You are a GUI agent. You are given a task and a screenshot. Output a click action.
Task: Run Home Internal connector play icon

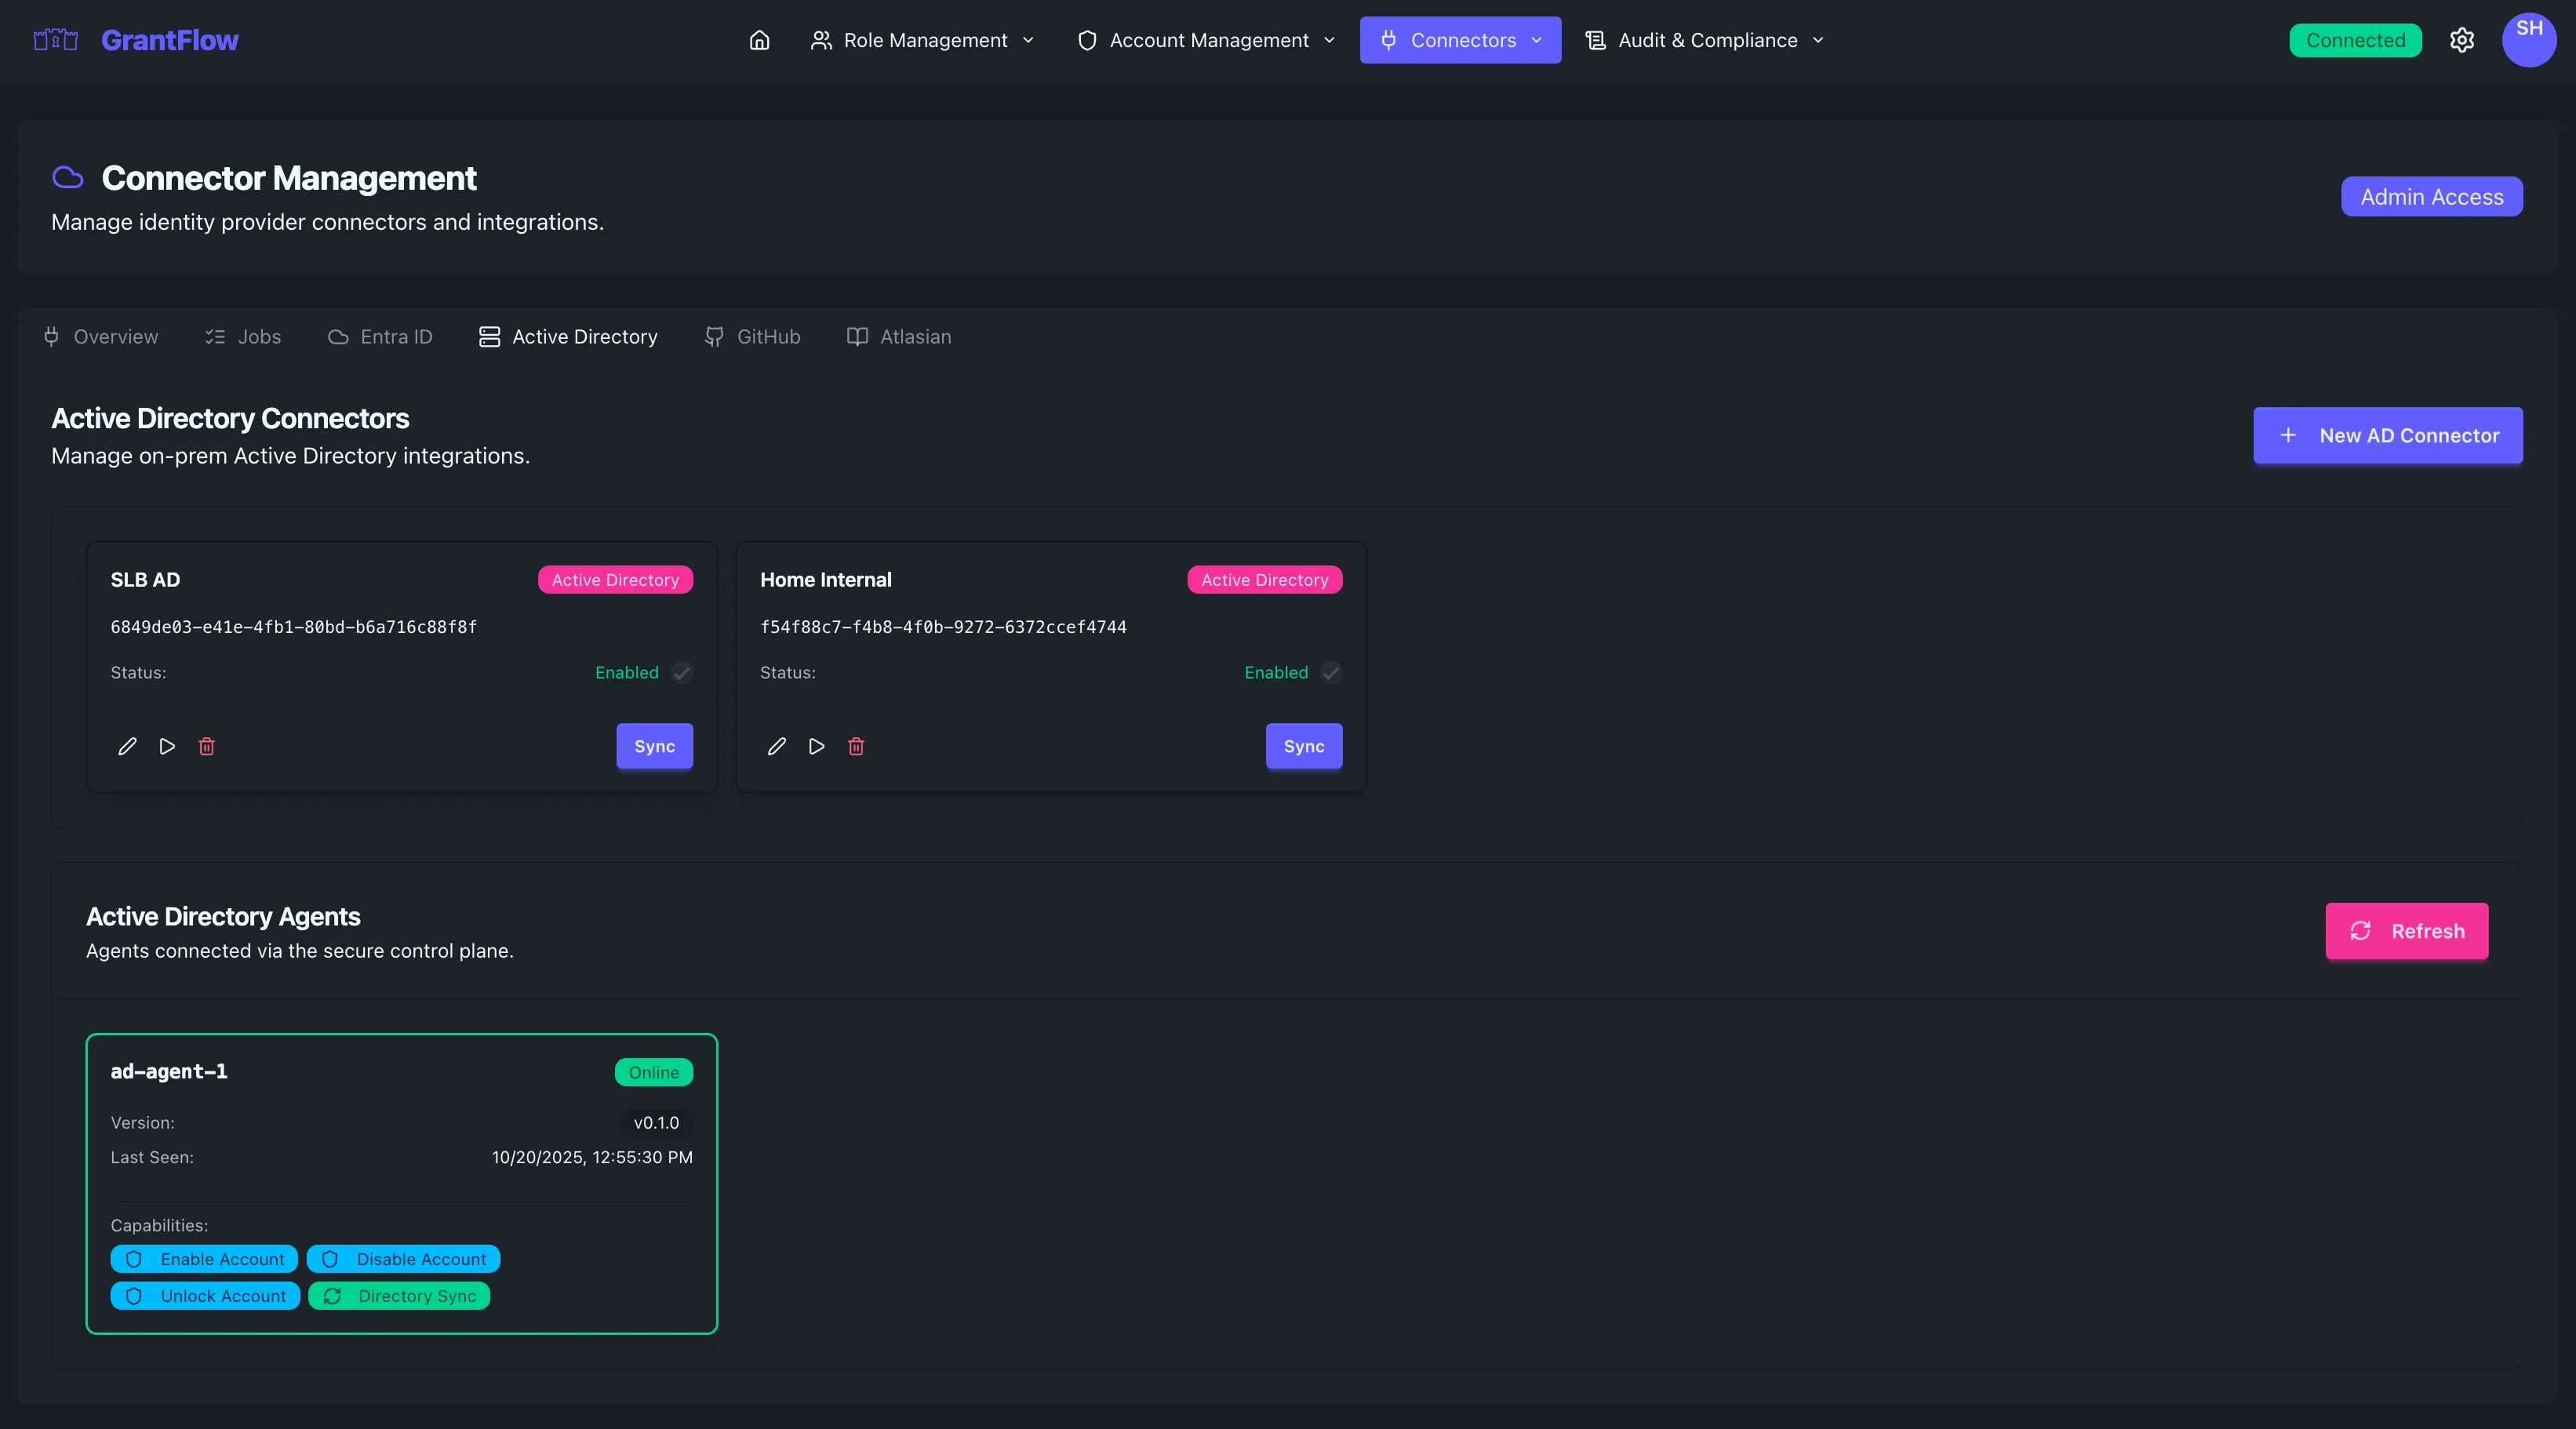pyautogui.click(x=816, y=746)
